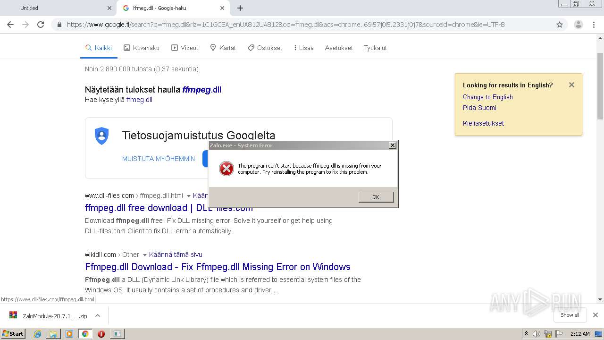Screen dimensions: 604x340
Task: Open Asetukset search settings
Action: coord(339,48)
